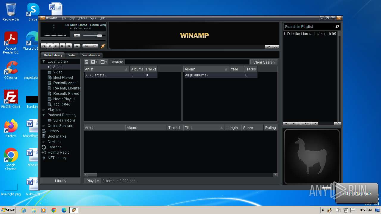Click the Library button at bottom
This screenshot has width=381, height=214.
tap(60, 181)
